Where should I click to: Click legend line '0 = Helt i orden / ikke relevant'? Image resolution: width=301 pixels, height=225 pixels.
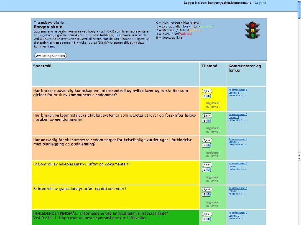pyautogui.click(x=179, y=22)
